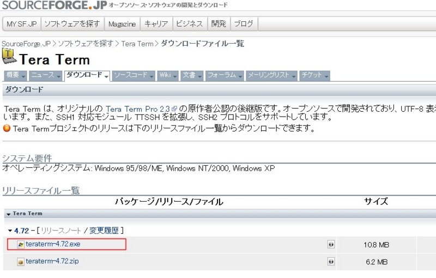Select the ダウンロード tab
Screen dimensions: 436x278
click(x=87, y=76)
